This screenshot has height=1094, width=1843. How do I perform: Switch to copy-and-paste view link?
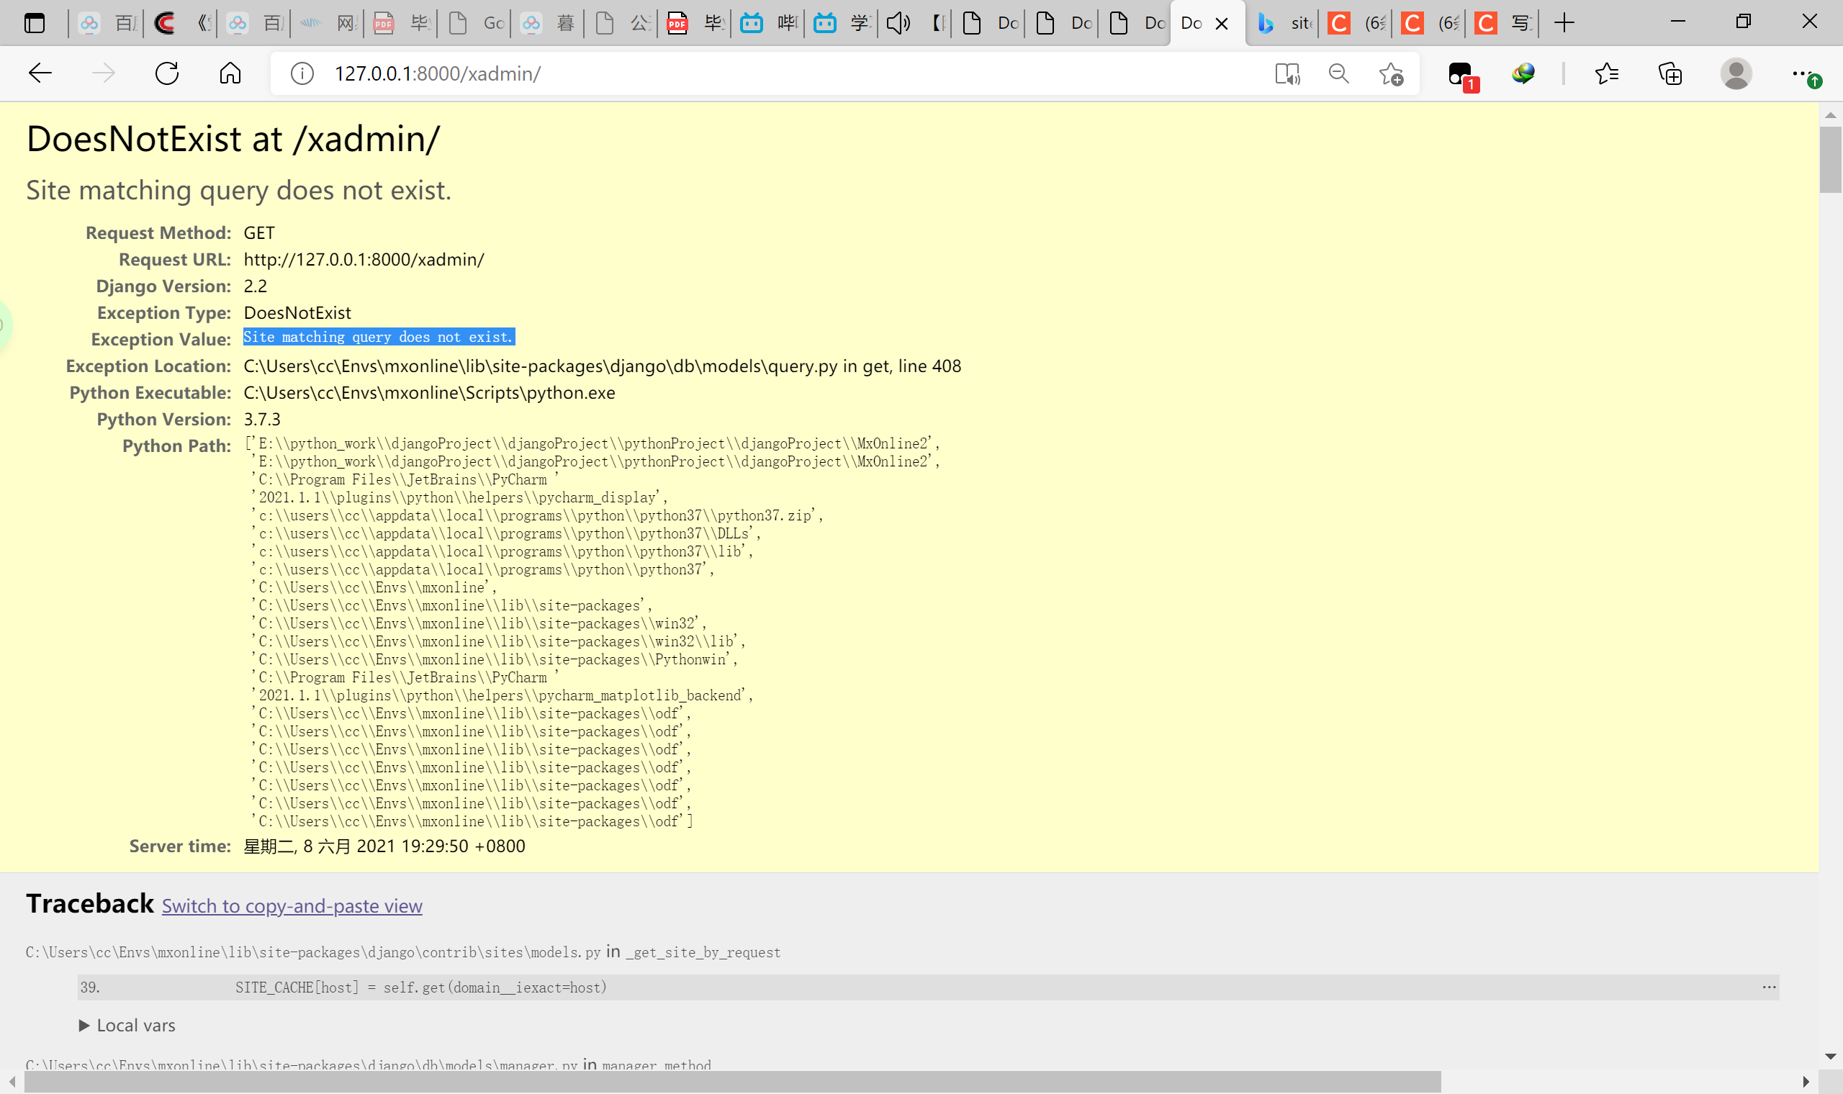point(292,906)
